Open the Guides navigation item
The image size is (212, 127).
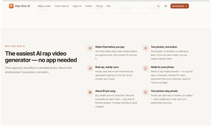click(x=88, y=6)
